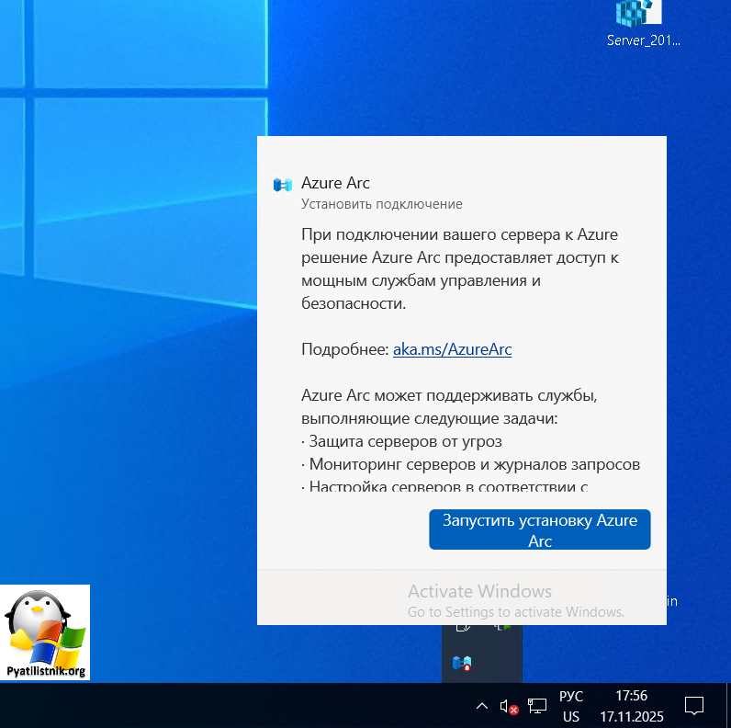Click the Azure Arc logo in popup header
The height and width of the screenshot is (728, 731).
point(282,185)
